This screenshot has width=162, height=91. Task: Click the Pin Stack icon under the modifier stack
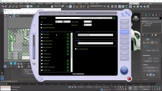pos(143,35)
